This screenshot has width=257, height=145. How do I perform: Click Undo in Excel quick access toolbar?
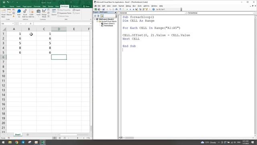point(8,2)
